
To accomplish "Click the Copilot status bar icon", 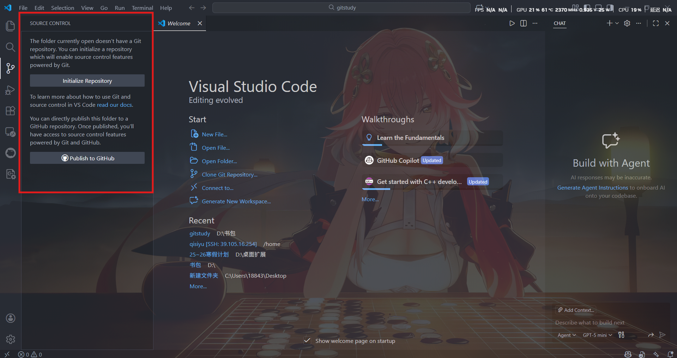I will [628, 354].
